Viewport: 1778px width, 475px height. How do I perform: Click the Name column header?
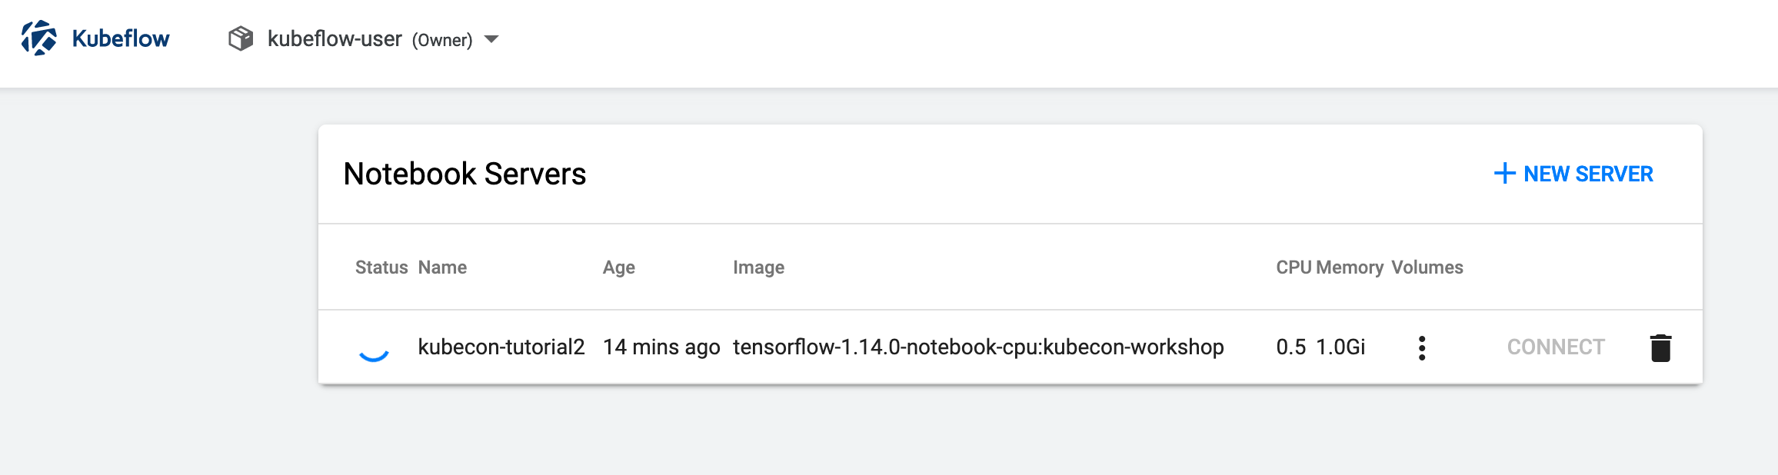(443, 267)
